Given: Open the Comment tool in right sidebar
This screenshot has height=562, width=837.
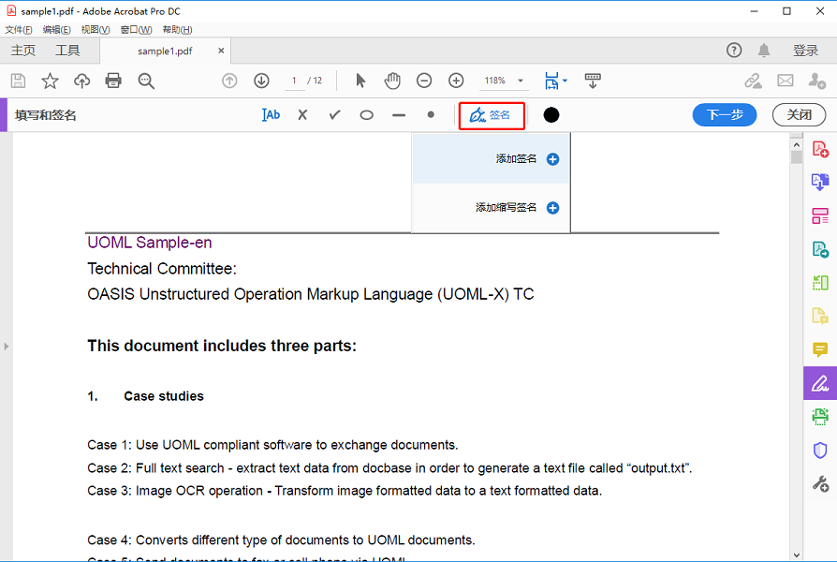Looking at the screenshot, I should click(819, 349).
